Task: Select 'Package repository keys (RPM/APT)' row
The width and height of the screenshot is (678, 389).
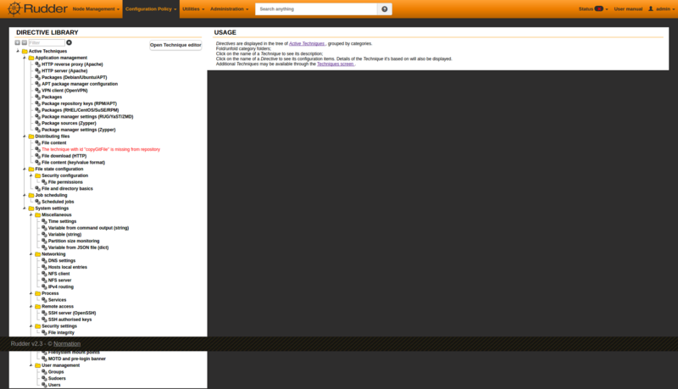Action: point(79,103)
